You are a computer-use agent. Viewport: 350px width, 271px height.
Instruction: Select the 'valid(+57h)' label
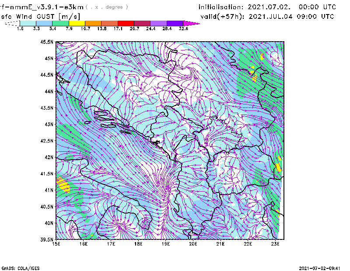pos(222,17)
